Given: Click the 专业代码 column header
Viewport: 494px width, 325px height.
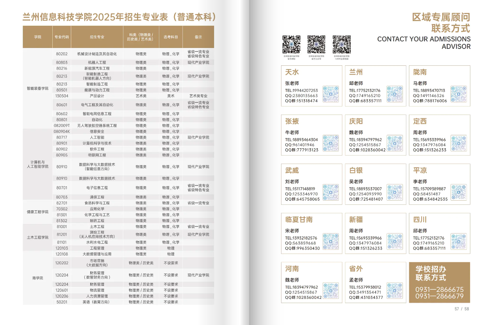Looking at the screenshot, I should pyautogui.click(x=62, y=37).
